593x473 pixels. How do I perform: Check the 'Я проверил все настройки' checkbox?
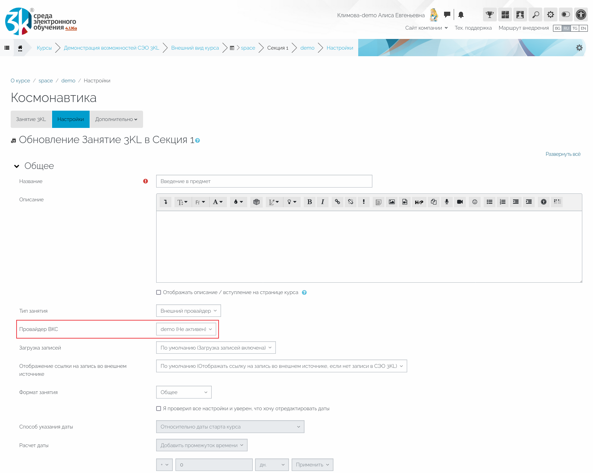pos(159,409)
